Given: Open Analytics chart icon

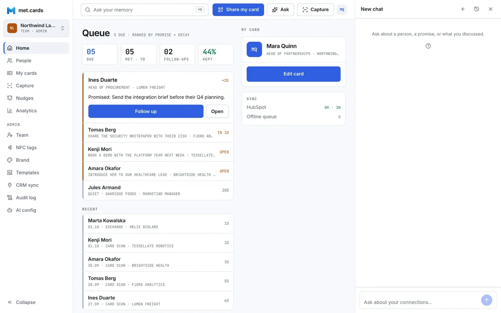Looking at the screenshot, I should click(x=10, y=110).
